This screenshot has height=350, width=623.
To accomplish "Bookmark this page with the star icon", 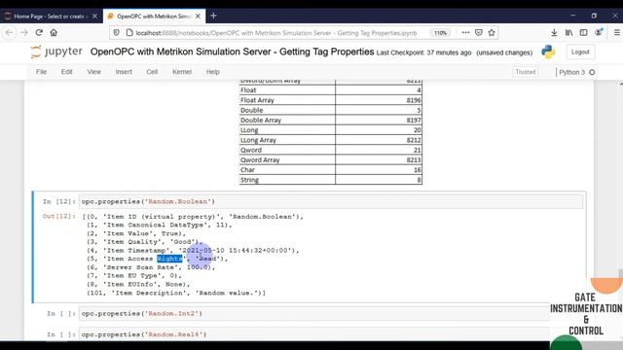I will click(x=492, y=32).
